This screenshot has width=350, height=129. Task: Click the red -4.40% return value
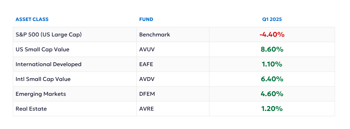coord(272,35)
